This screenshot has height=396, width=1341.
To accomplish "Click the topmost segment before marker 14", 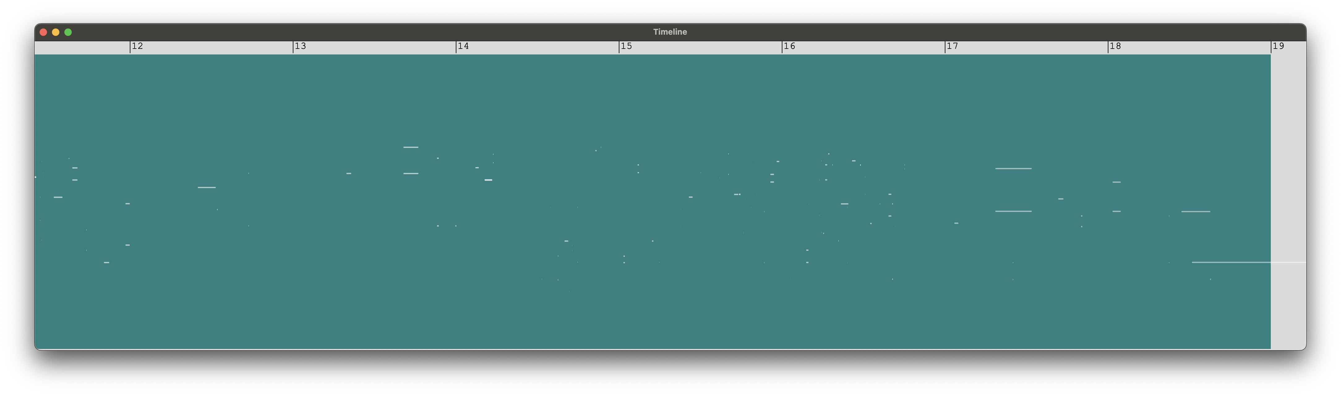I will (411, 148).
